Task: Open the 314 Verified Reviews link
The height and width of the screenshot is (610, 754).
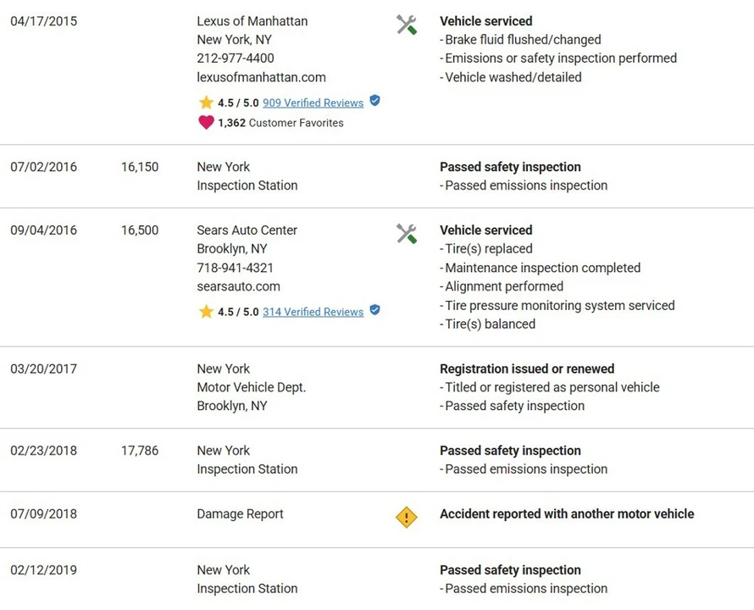Action: coord(313,313)
